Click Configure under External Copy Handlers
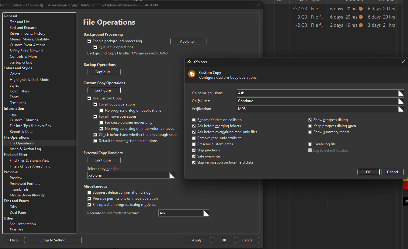This screenshot has height=249, width=408. coord(104,160)
